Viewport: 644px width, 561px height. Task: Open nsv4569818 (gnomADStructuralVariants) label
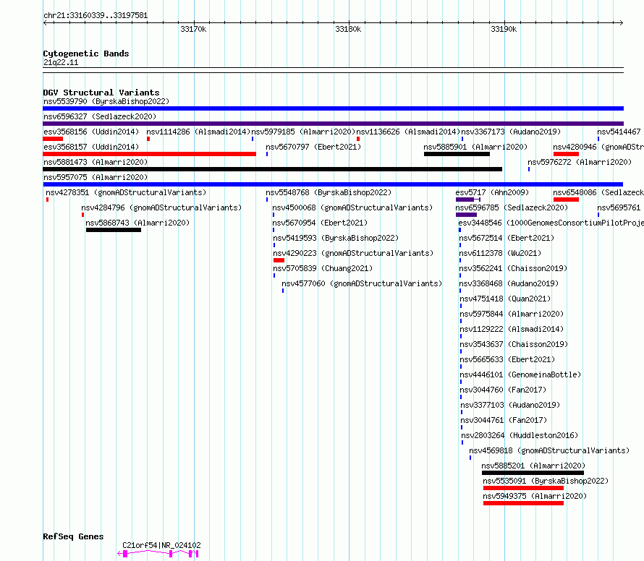point(549,450)
